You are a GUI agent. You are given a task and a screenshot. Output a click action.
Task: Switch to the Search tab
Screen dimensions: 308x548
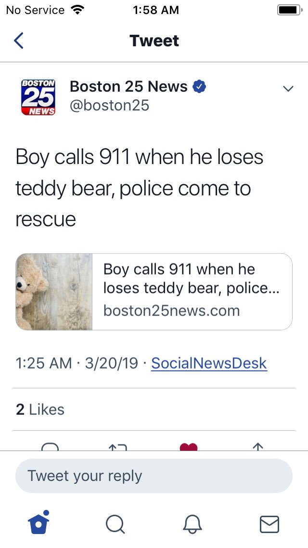click(115, 524)
